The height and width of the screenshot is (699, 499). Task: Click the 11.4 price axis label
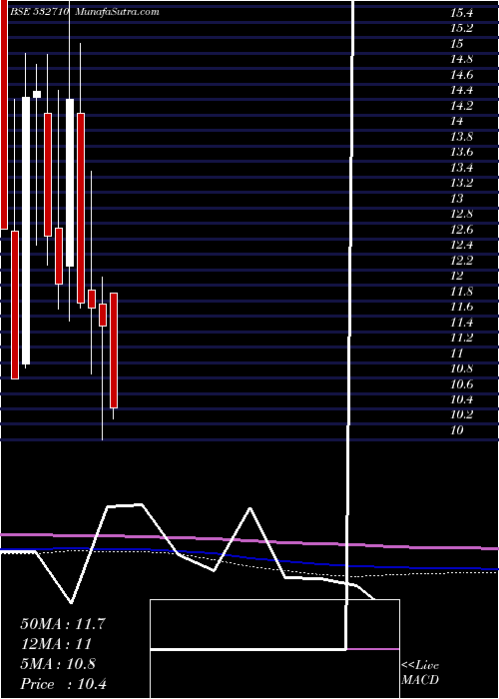pos(461,323)
